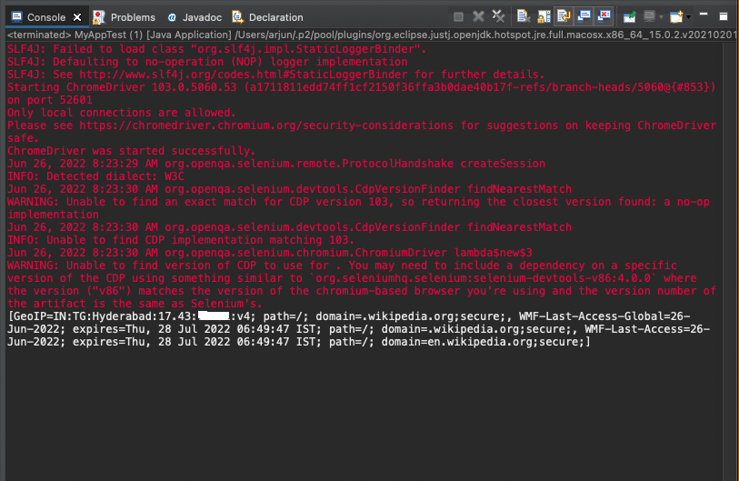Toggle Word Wrap for console

(x=564, y=16)
